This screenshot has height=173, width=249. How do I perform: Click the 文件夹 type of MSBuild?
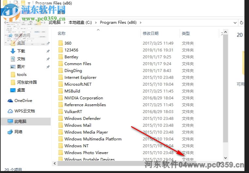[188, 91]
